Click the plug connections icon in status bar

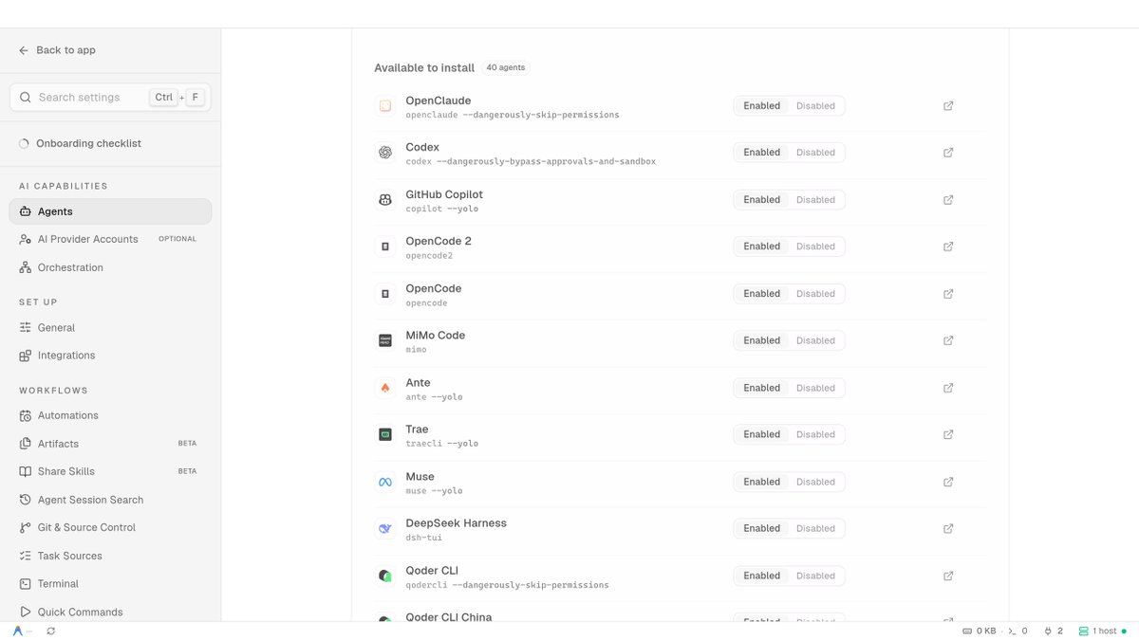click(x=1054, y=631)
